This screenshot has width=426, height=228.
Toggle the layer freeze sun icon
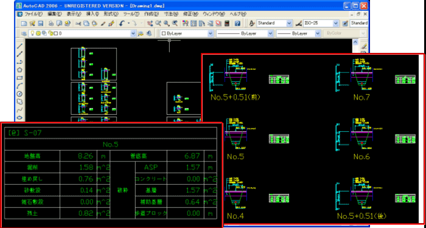38,33
